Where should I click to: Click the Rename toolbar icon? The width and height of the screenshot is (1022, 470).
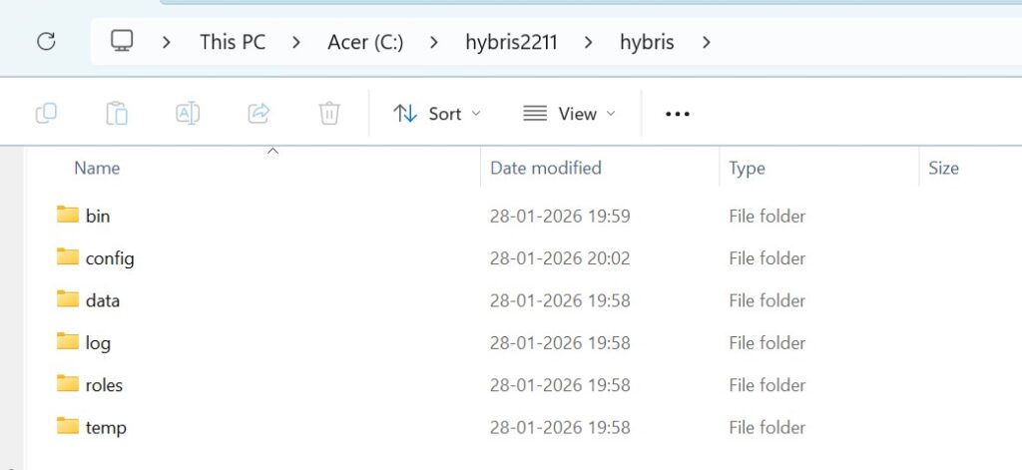tap(188, 114)
